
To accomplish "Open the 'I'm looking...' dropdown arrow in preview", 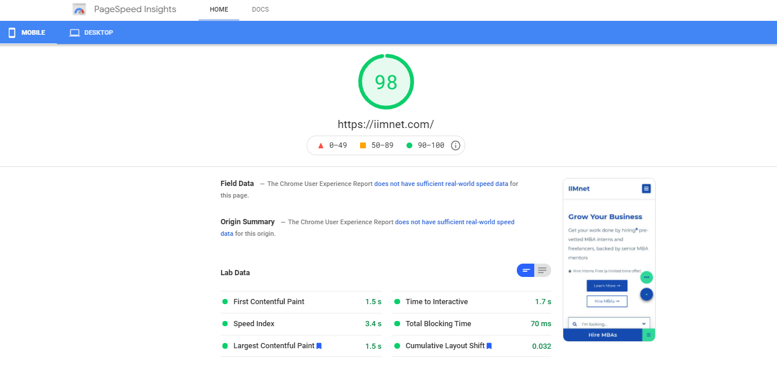I will coord(643,324).
